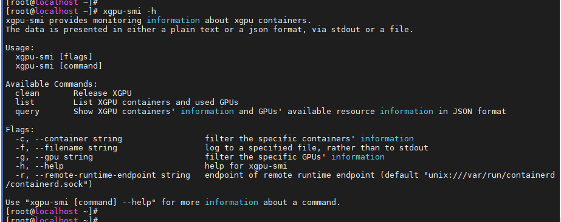Click the '--container string' flag text
This screenshot has width=561, height=222.
78,139
